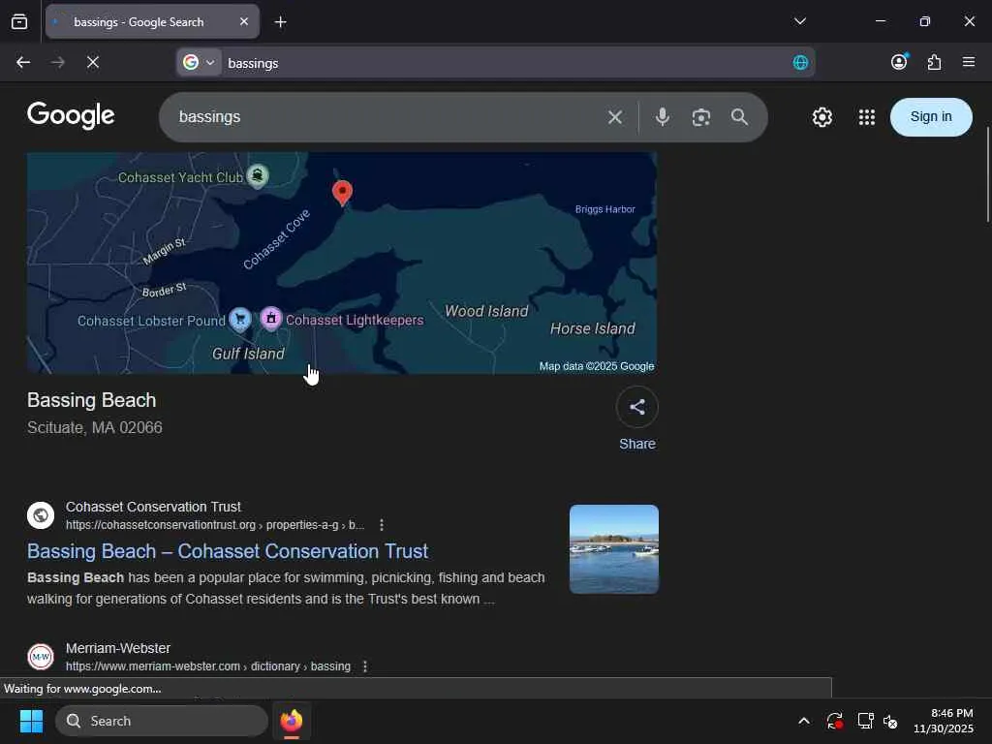Submit search with magnifier icon
The height and width of the screenshot is (744, 992).
pyautogui.click(x=739, y=117)
